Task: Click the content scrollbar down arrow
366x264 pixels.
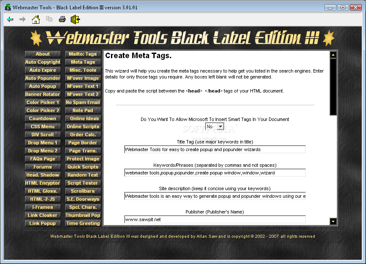Action: pyautogui.click(x=333, y=221)
